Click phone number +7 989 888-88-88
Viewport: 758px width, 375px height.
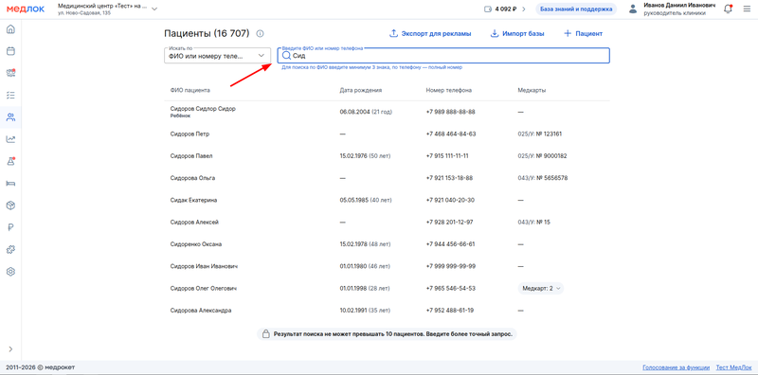coord(451,112)
